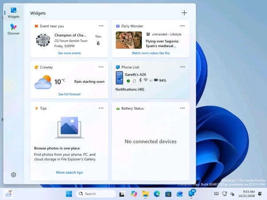
Task: Add a widget with the plus button
Action: pos(184,13)
